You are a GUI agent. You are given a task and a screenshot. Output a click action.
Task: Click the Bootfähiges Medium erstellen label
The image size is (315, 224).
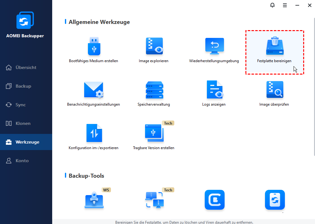coord(94,61)
